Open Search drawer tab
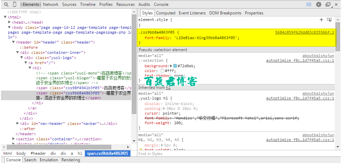Screen dimensions: 341x163 (30, 160)
